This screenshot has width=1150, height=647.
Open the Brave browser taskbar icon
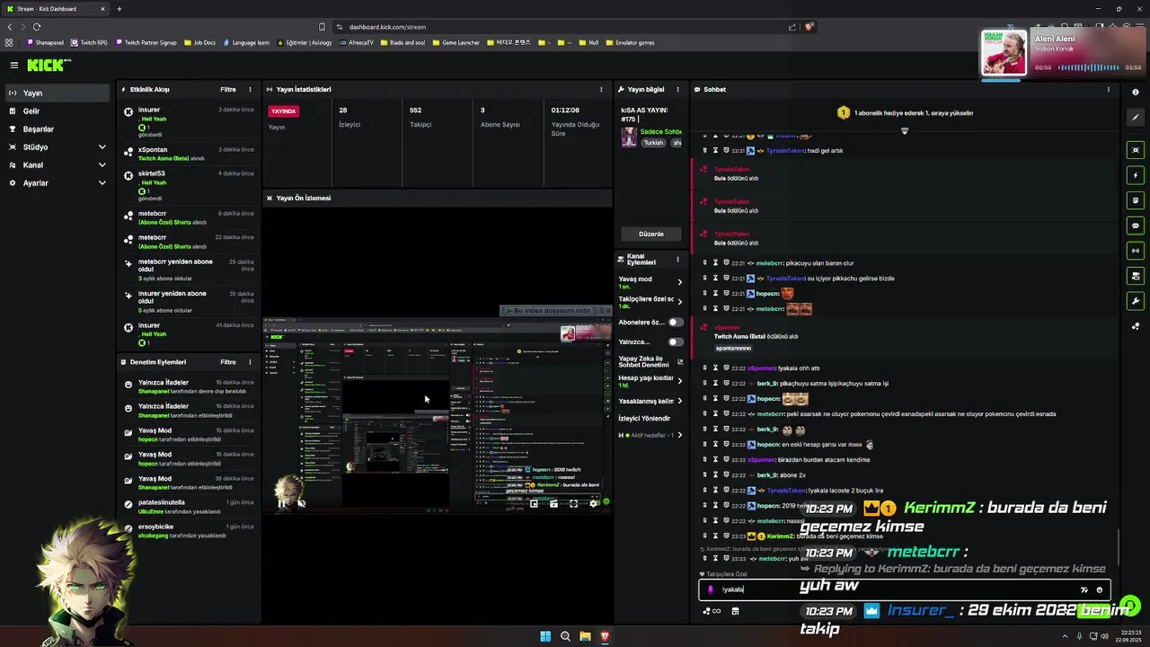coord(605,636)
